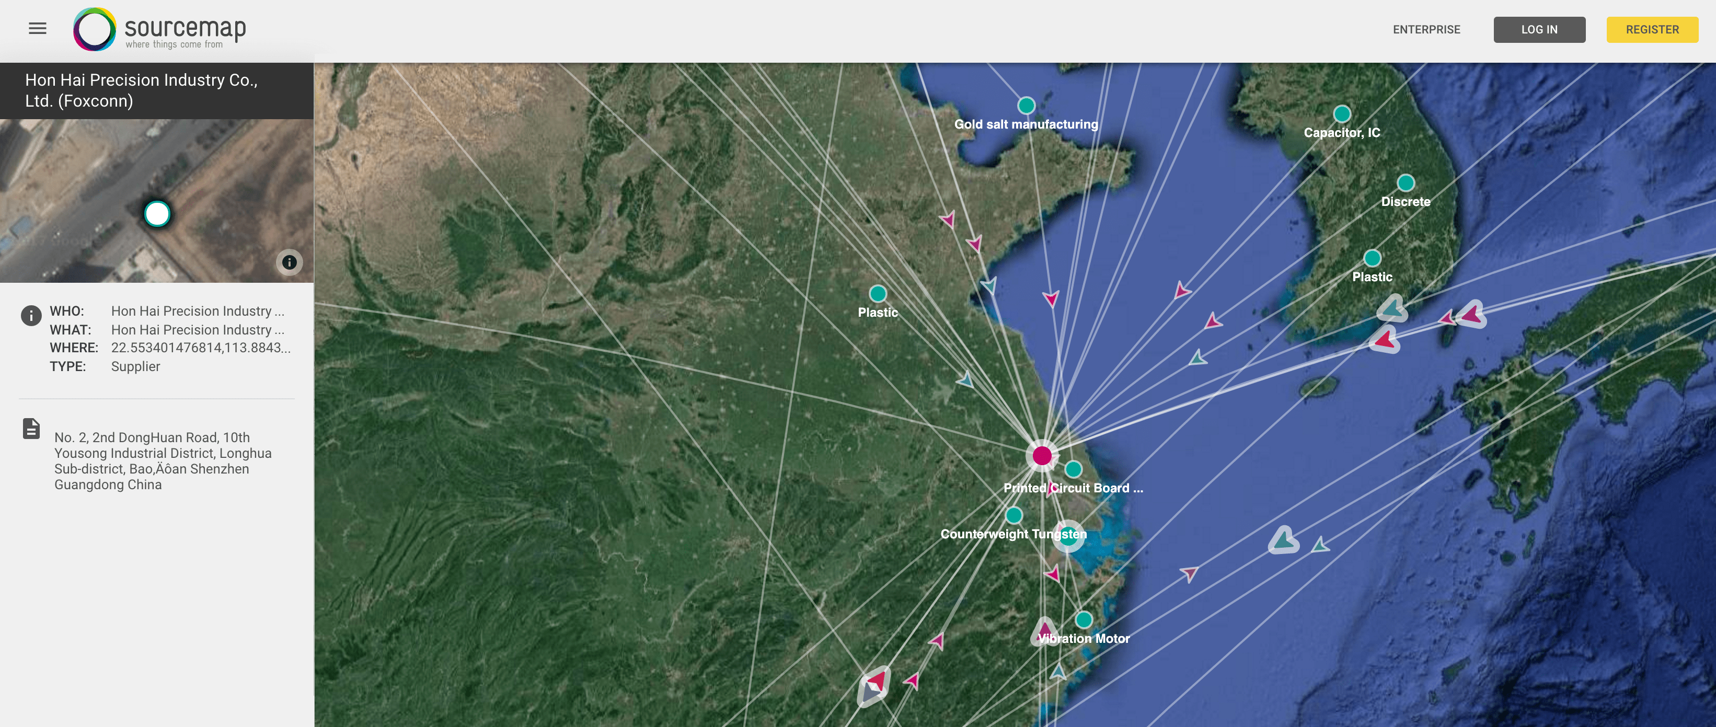Click the WHO value Hon Hai Precision Industry
Viewport: 1716px width, 727px height.
(197, 311)
